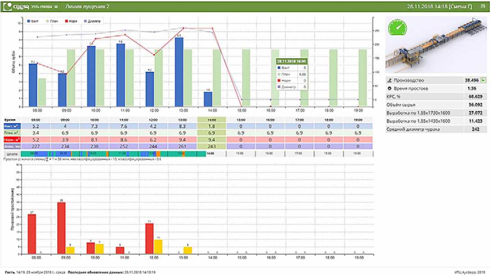Image resolution: width=490 pixels, height=276 pixels.
Task: Click the Выработка по 1.55x1430x1600 row
Action: [436, 121]
